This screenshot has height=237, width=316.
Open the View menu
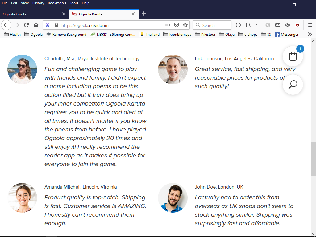pyautogui.click(x=25, y=3)
